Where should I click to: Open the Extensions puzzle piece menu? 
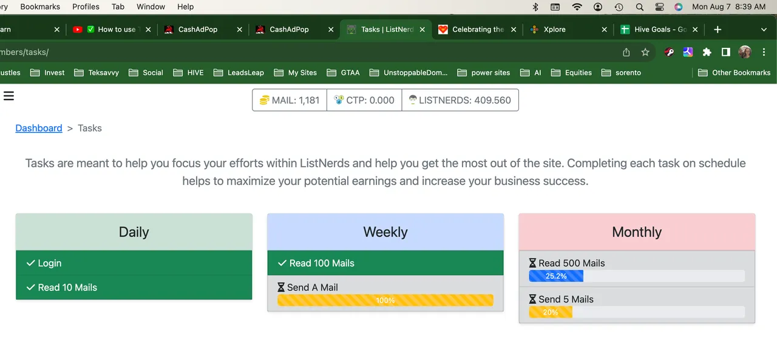pos(707,52)
